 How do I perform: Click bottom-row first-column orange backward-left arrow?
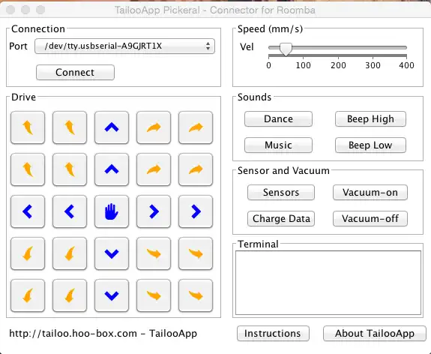coord(28,295)
